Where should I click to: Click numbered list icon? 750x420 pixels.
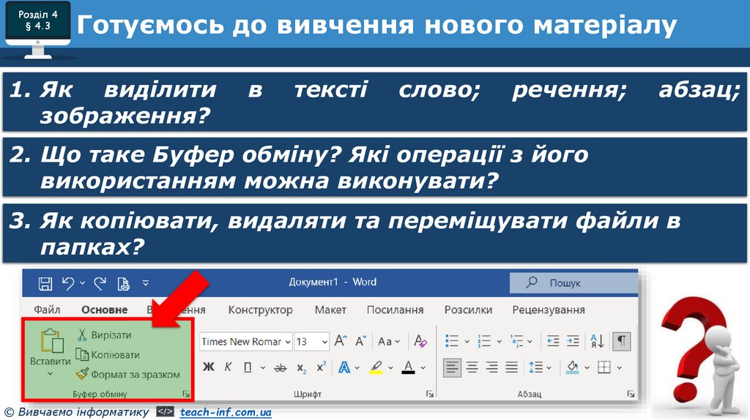tap(485, 341)
